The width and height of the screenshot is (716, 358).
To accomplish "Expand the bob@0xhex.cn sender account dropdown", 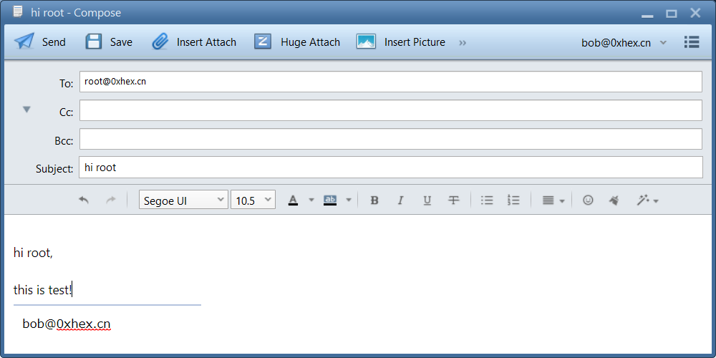I will coord(663,42).
